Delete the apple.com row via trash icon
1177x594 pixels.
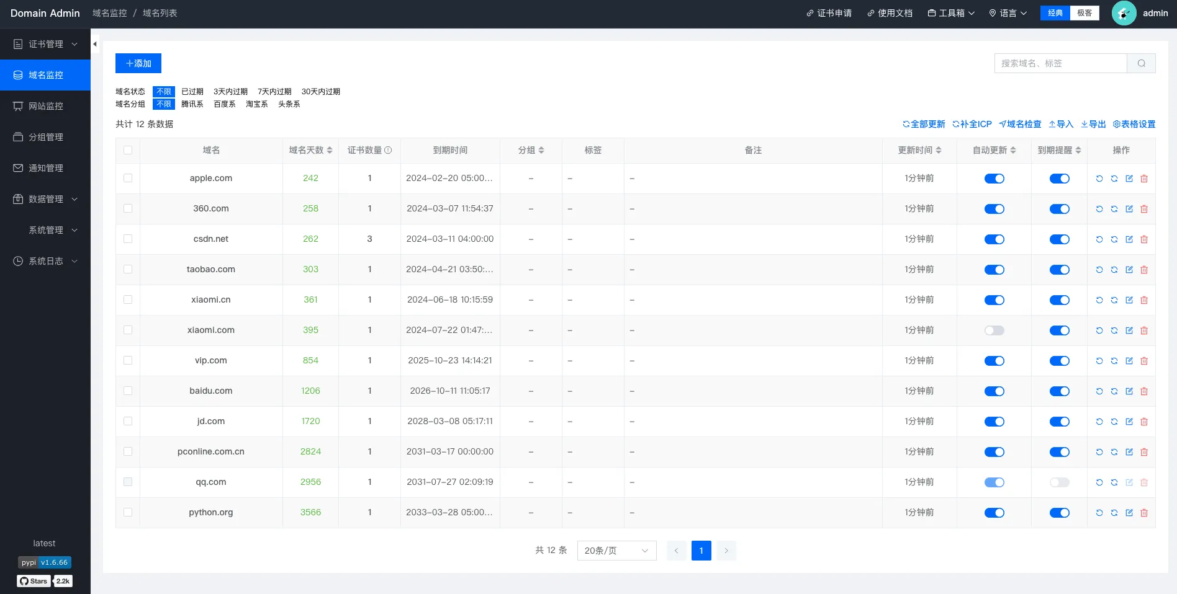coord(1144,179)
